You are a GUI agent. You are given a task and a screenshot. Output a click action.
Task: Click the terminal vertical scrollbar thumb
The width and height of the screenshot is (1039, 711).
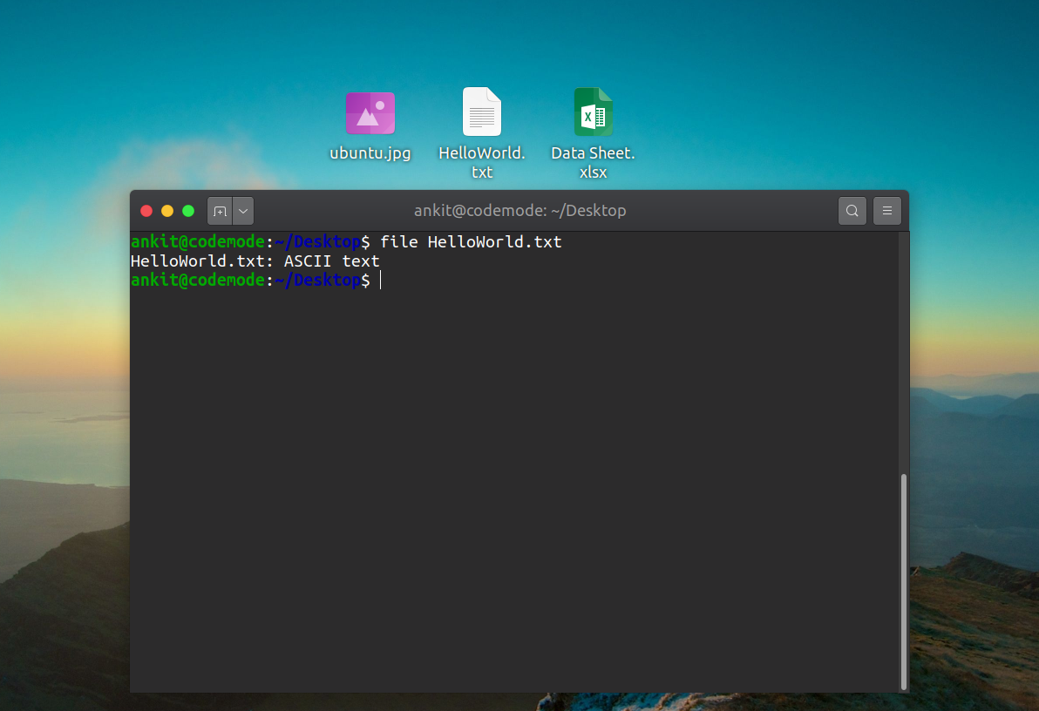point(904,579)
